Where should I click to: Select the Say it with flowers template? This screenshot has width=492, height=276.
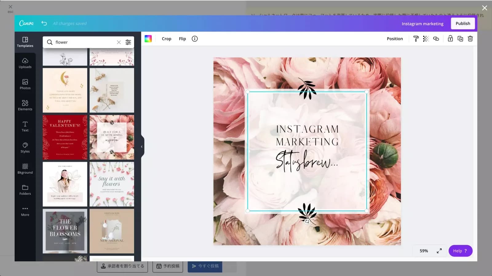click(112, 184)
